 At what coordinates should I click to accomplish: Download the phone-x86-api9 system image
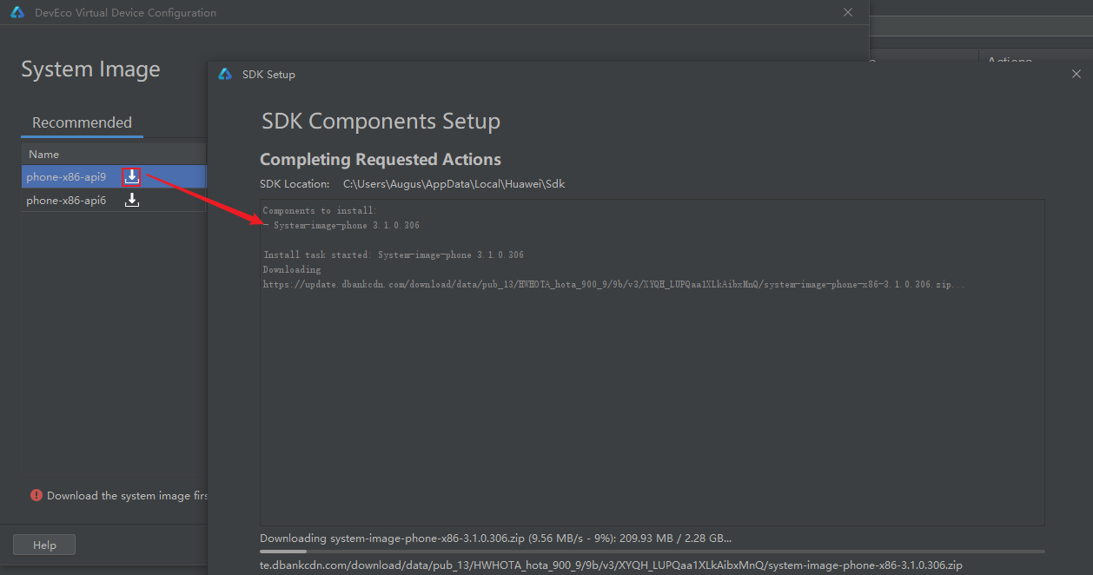(131, 176)
